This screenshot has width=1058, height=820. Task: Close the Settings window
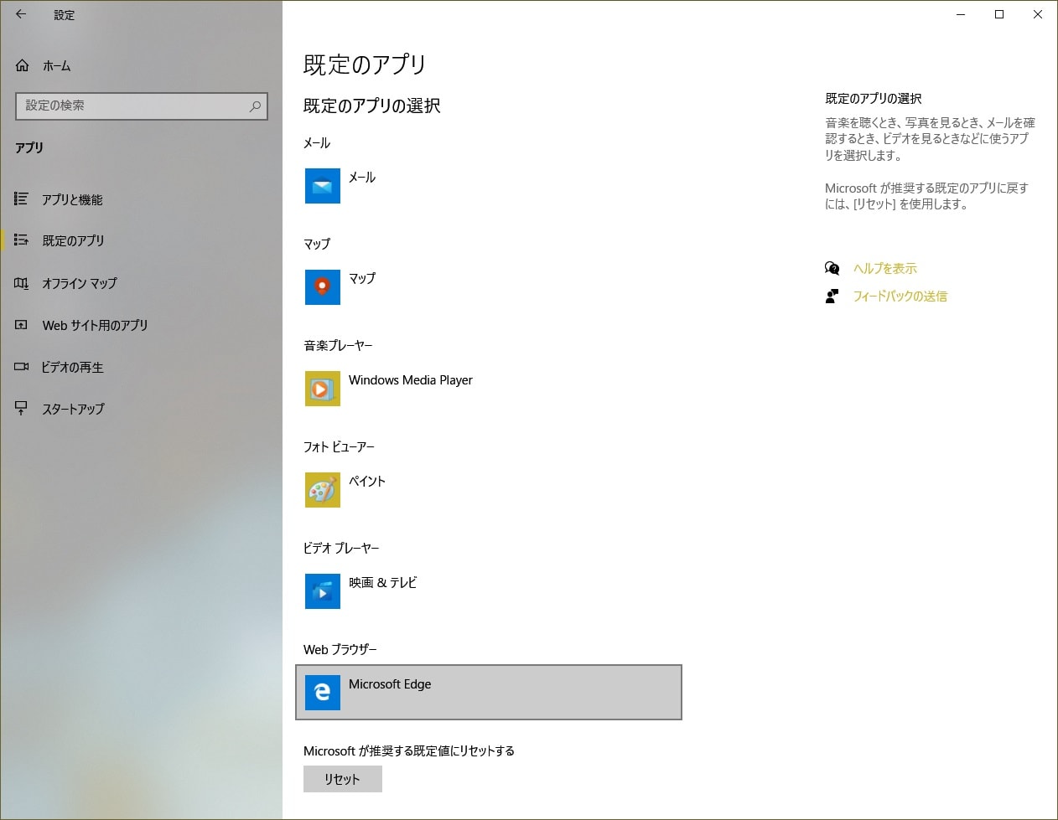pyautogui.click(x=1038, y=14)
